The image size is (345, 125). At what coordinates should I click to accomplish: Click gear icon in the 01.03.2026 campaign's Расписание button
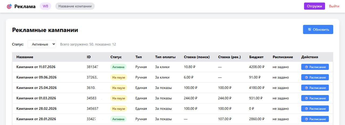click(306, 98)
